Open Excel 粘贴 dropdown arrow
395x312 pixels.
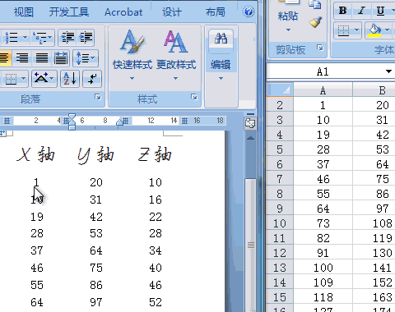288,30
